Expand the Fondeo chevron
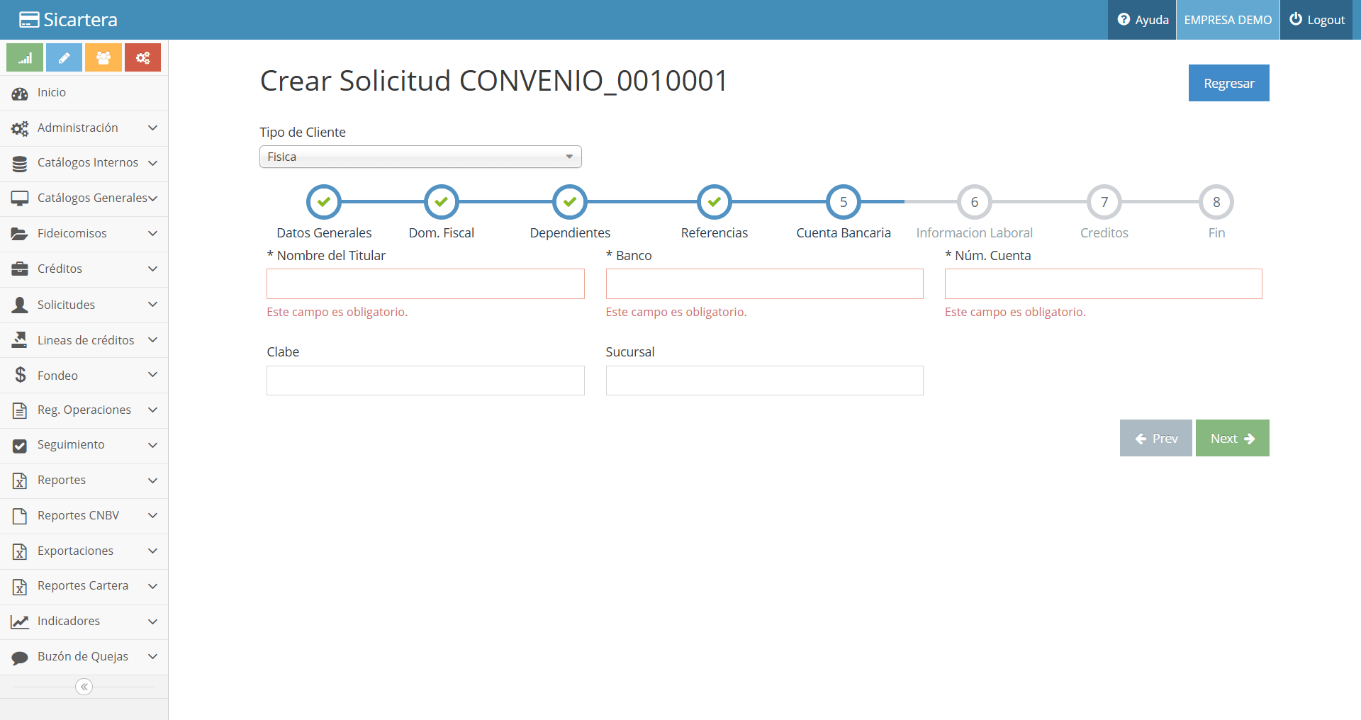Image resolution: width=1361 pixels, height=720 pixels. click(x=152, y=374)
